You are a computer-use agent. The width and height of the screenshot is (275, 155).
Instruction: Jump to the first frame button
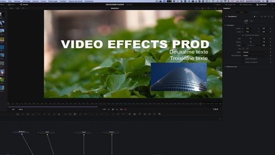(104, 109)
